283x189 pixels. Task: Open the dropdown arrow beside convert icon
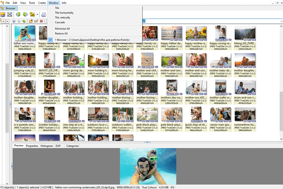[38, 14]
